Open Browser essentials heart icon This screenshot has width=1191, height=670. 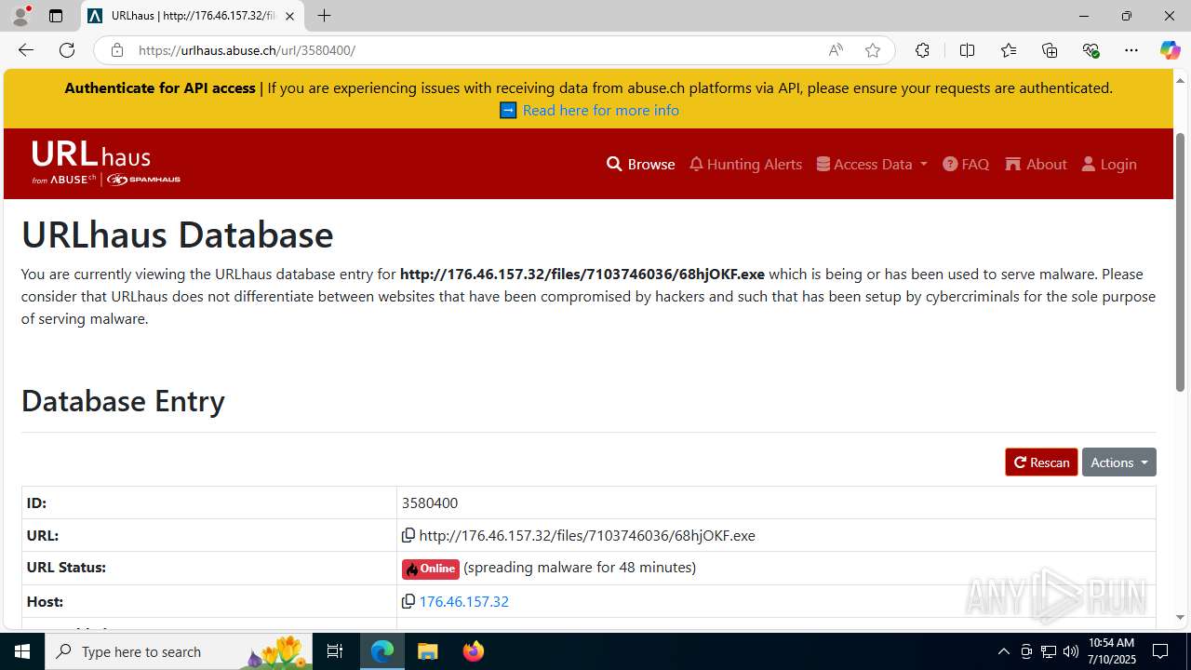pos(1091,50)
